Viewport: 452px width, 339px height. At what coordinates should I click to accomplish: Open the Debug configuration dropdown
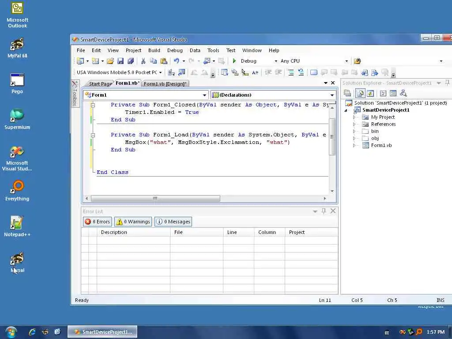pyautogui.click(x=276, y=61)
